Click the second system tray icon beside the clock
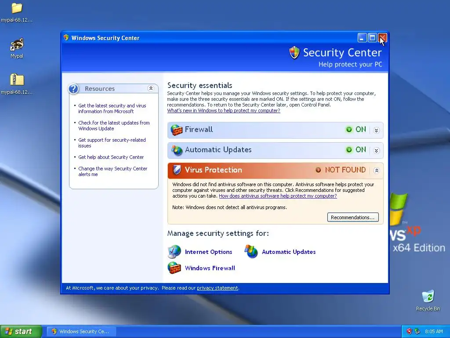Screen dimensions: 450x338 coord(417,331)
